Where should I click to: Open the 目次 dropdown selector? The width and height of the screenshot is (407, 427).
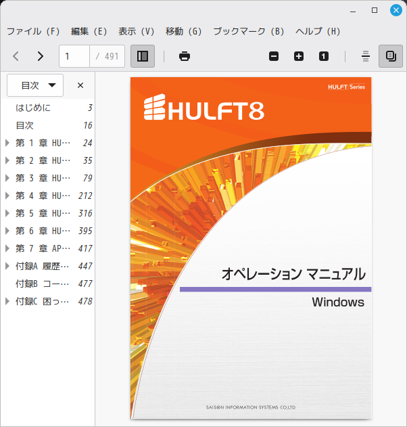35,85
